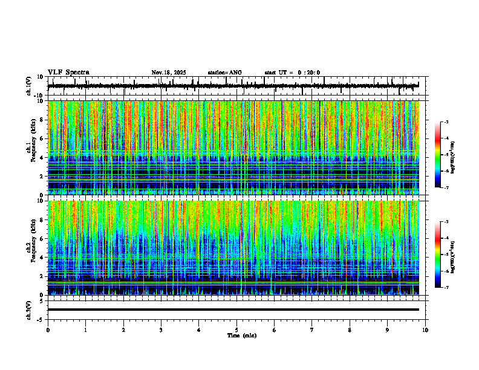The height and width of the screenshot is (370, 479).
Task: Select the "start UT = 0 :20: 0" text
Action: click(292, 73)
